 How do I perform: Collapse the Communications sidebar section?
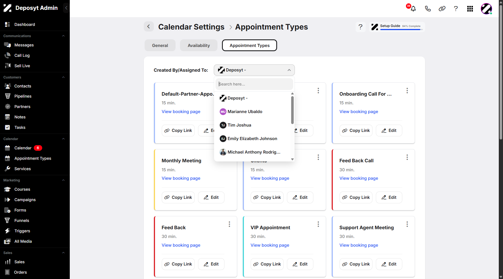(x=63, y=36)
